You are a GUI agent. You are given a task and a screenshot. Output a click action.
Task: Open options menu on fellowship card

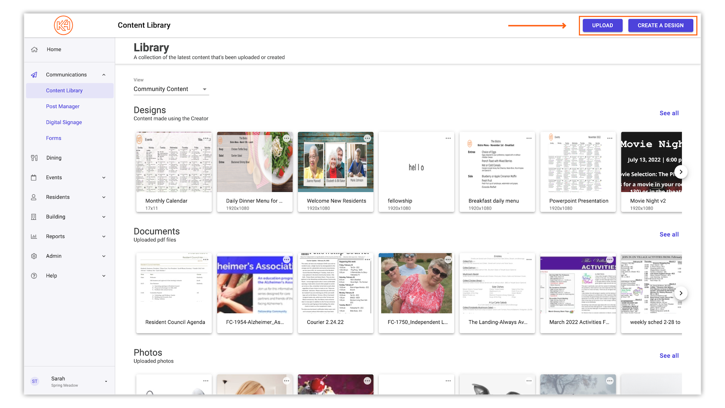coord(448,138)
